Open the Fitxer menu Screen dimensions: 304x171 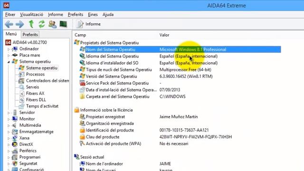(10, 15)
